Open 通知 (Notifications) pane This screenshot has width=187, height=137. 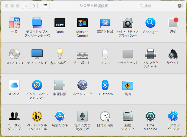click(x=173, y=23)
